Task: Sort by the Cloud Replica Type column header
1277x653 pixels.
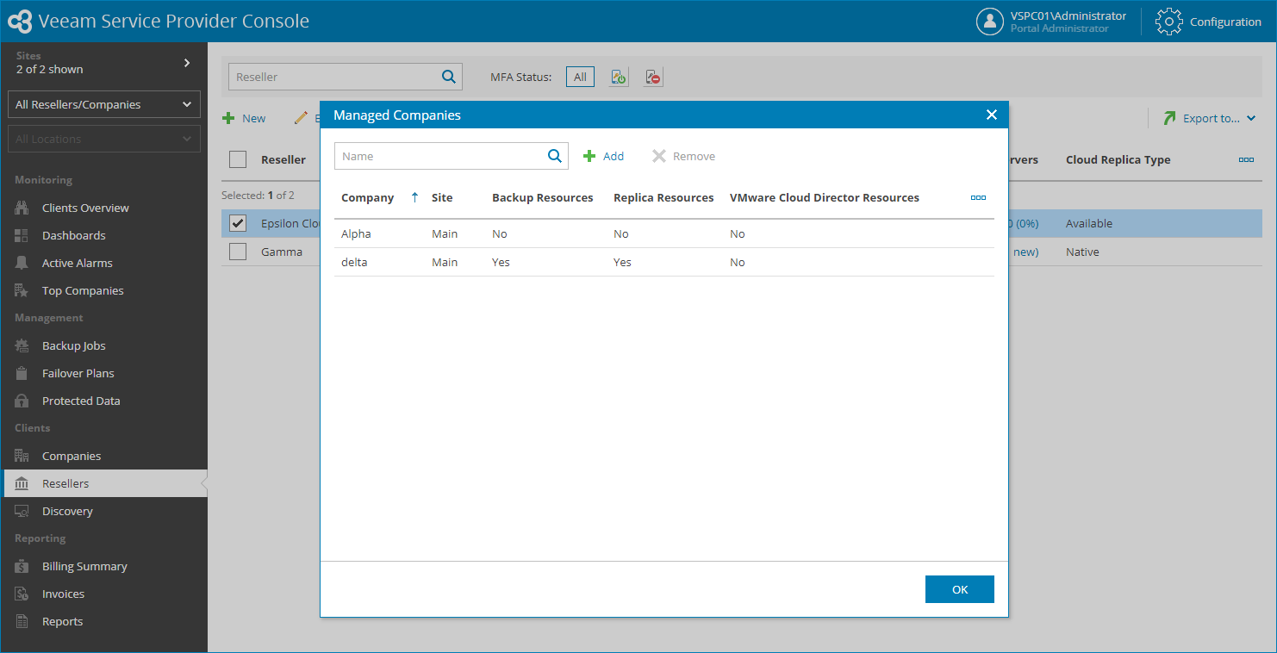Action: click(1118, 159)
